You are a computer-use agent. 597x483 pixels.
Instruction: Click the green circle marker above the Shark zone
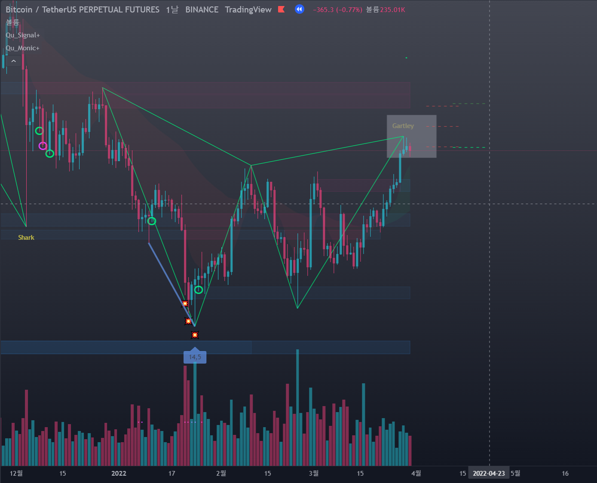click(152, 221)
